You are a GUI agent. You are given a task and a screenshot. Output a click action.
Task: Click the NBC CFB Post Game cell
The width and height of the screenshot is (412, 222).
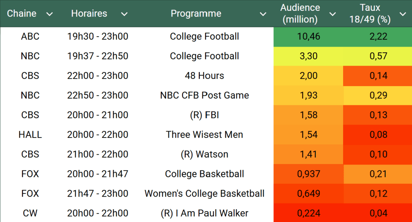(205, 96)
